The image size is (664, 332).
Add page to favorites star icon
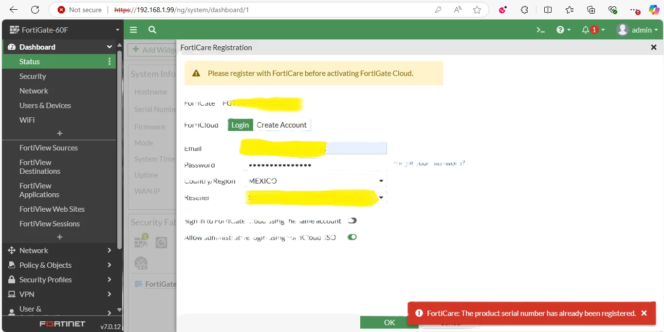click(477, 10)
